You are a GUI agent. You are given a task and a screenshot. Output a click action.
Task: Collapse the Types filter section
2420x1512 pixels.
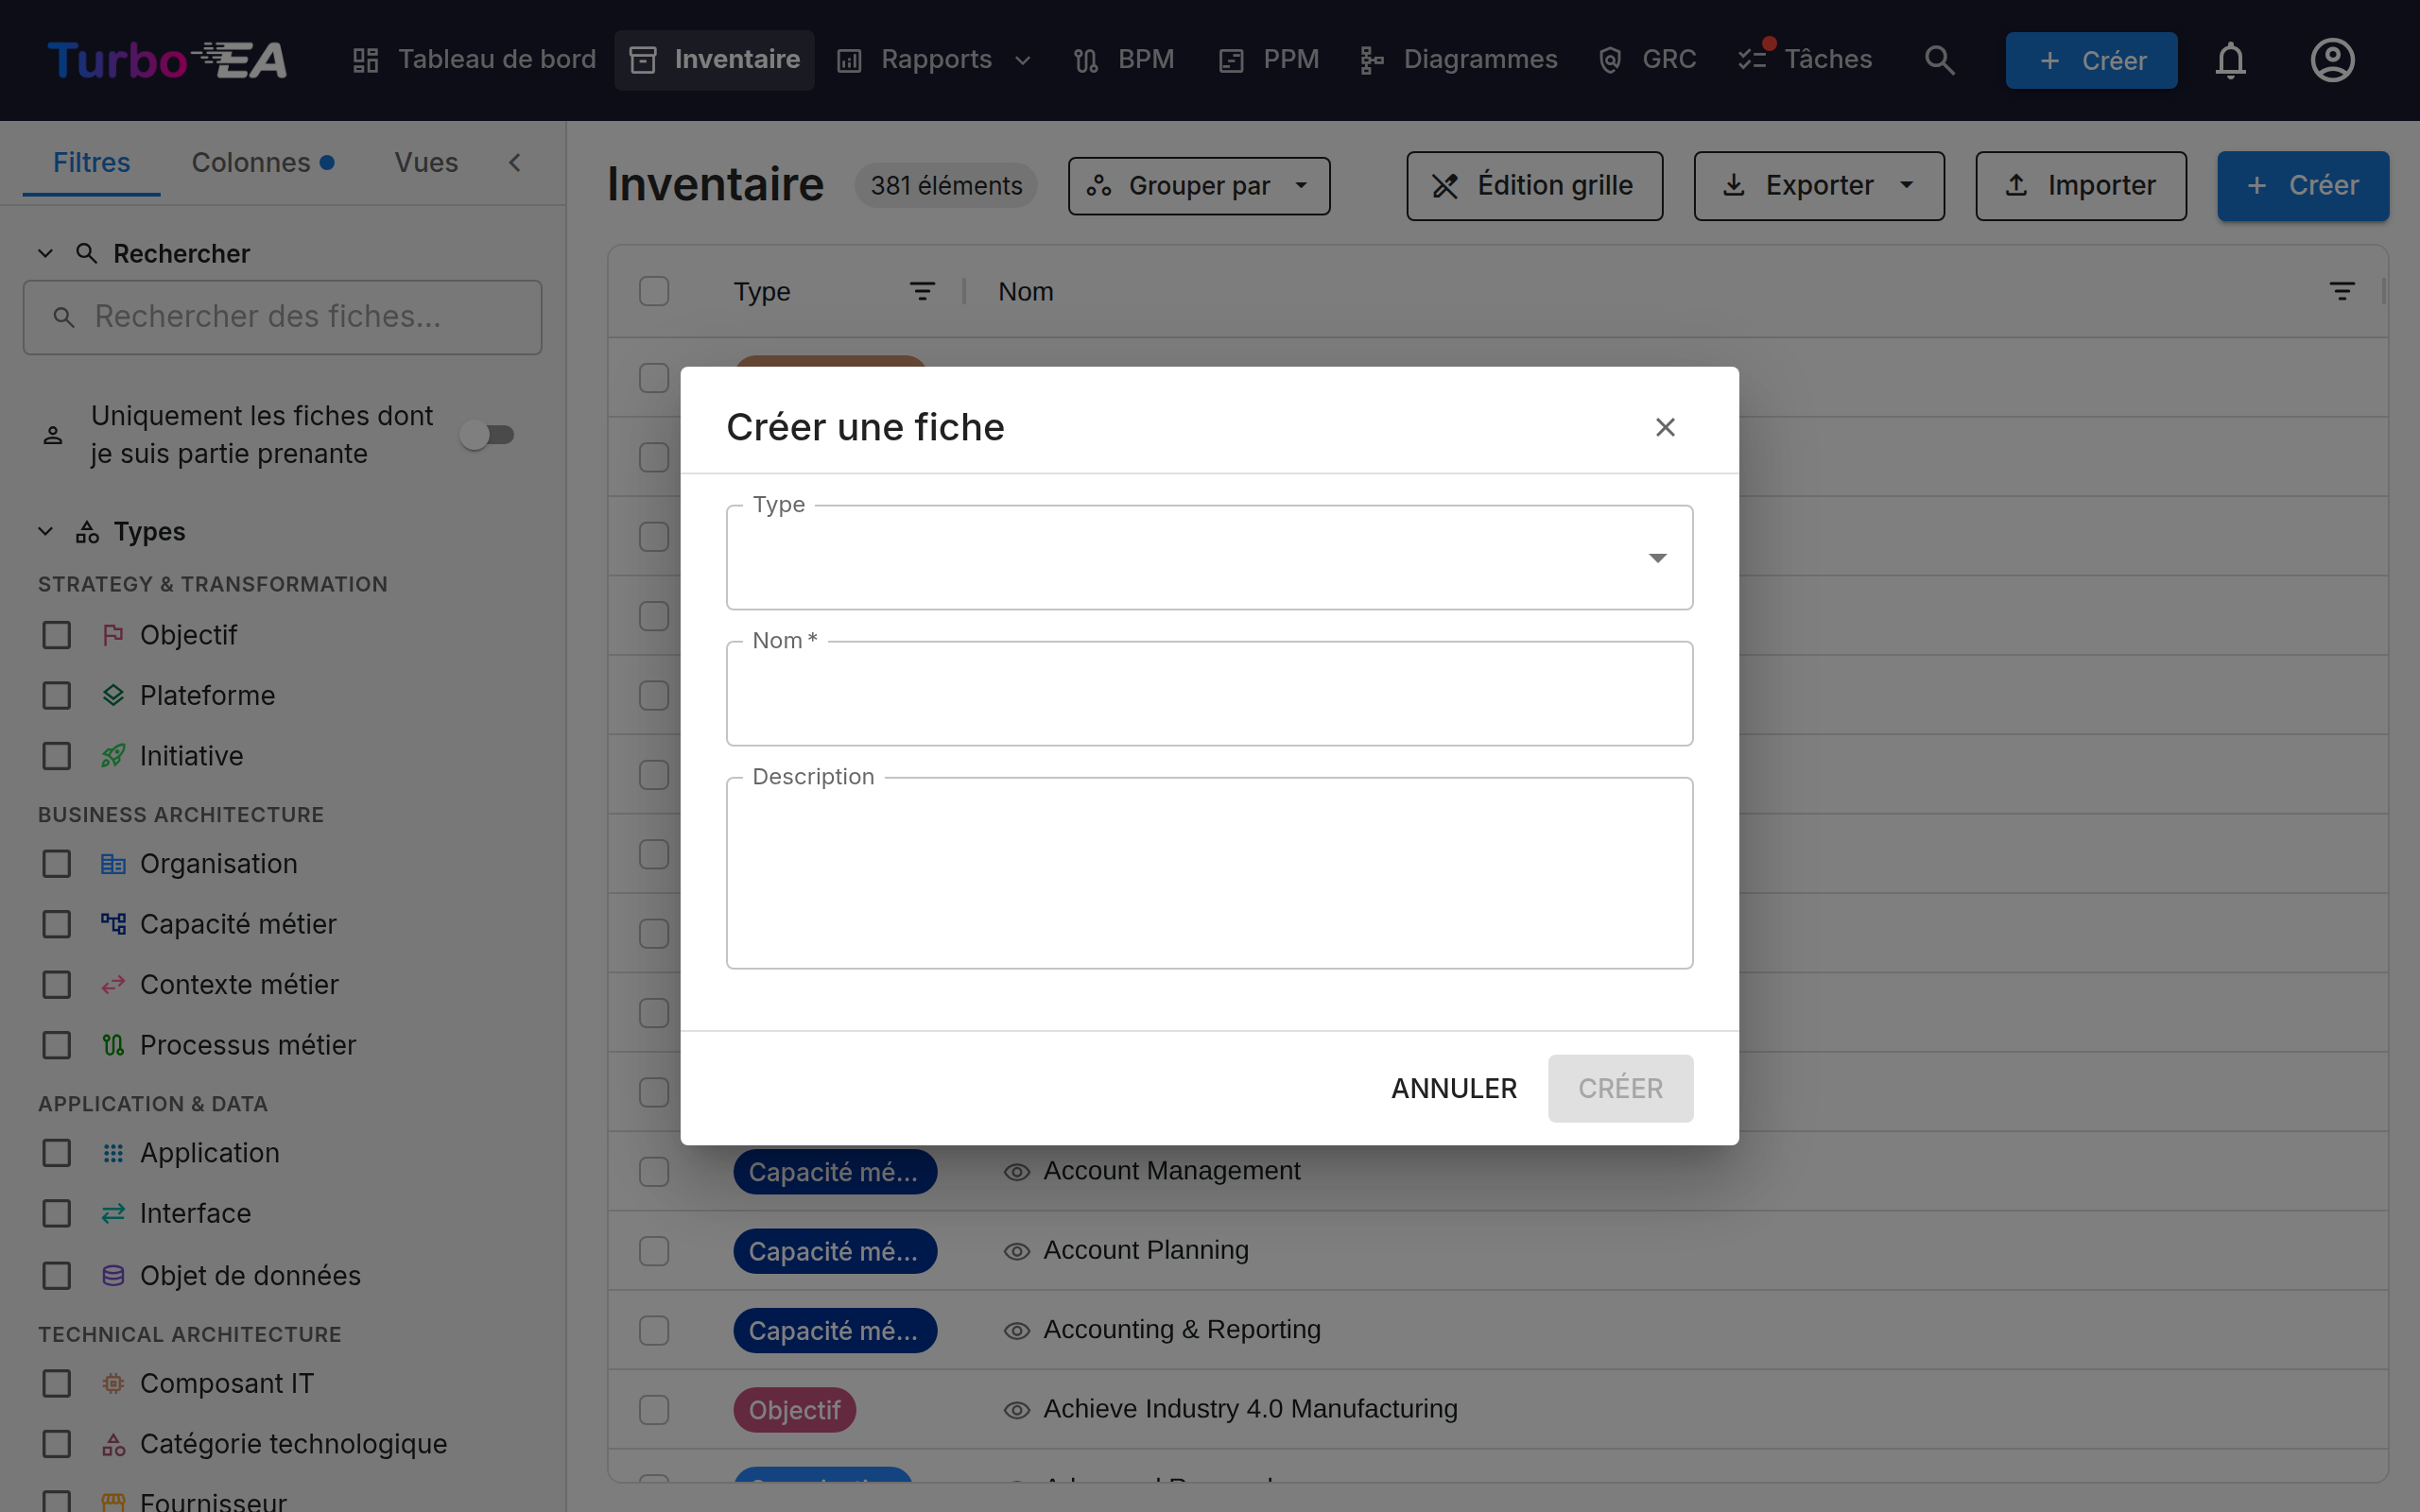tap(45, 531)
